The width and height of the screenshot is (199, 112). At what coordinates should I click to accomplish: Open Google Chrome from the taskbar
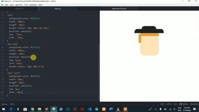32,109
